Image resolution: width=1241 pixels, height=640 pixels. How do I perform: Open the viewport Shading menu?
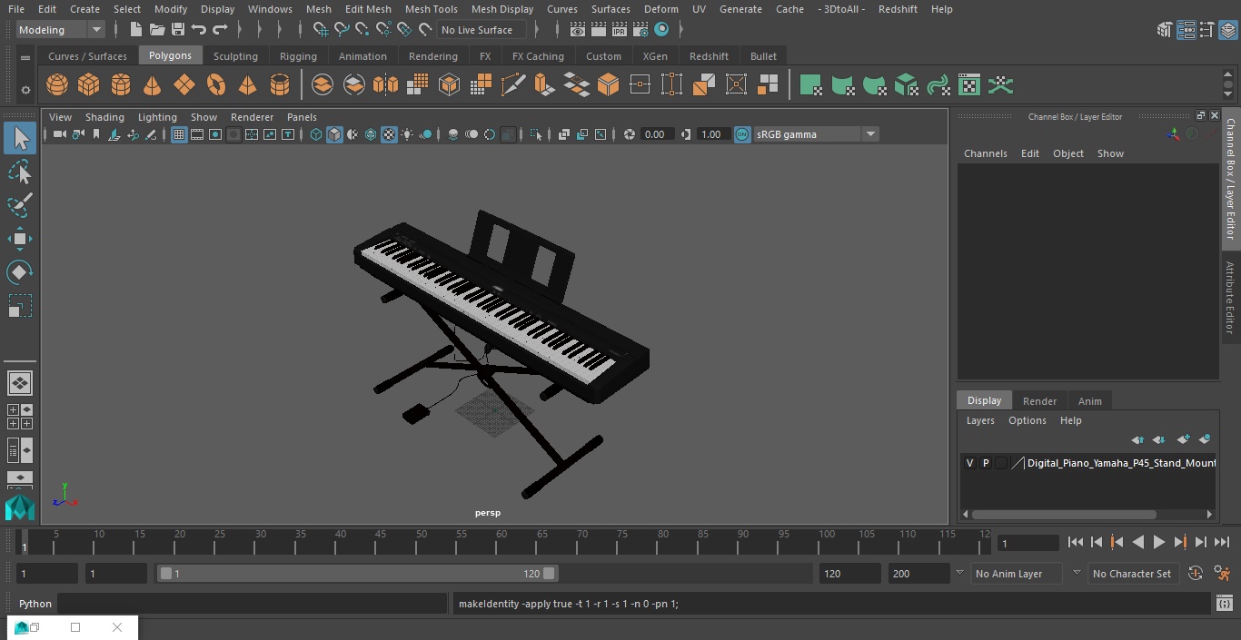pos(104,117)
